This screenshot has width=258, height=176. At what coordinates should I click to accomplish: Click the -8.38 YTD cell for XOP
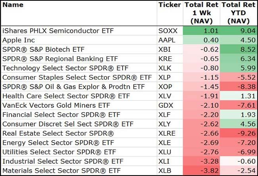(239, 87)
